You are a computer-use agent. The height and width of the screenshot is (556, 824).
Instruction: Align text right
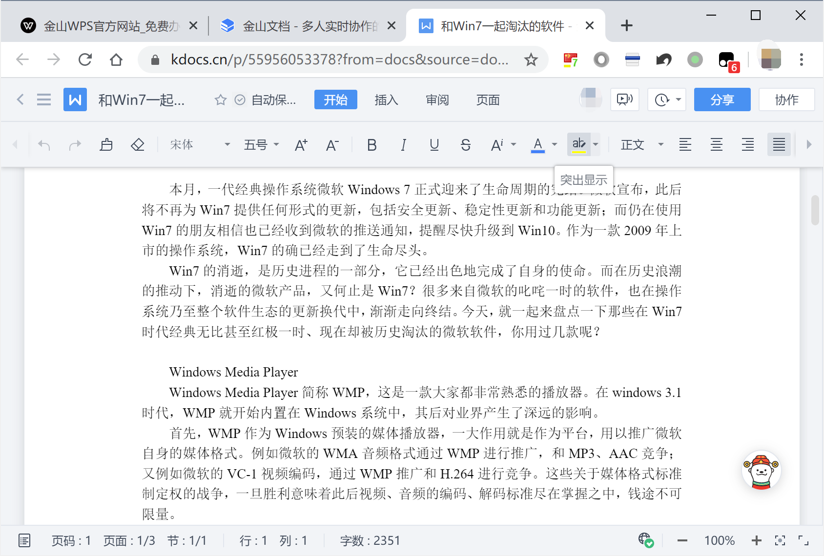pos(748,145)
